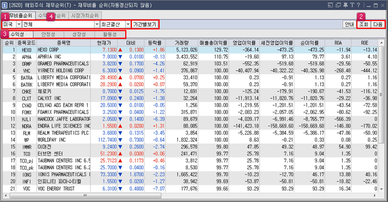This screenshot has height=202, width=388.
Task: Click the 현재가 column header
Action: click(104, 43)
